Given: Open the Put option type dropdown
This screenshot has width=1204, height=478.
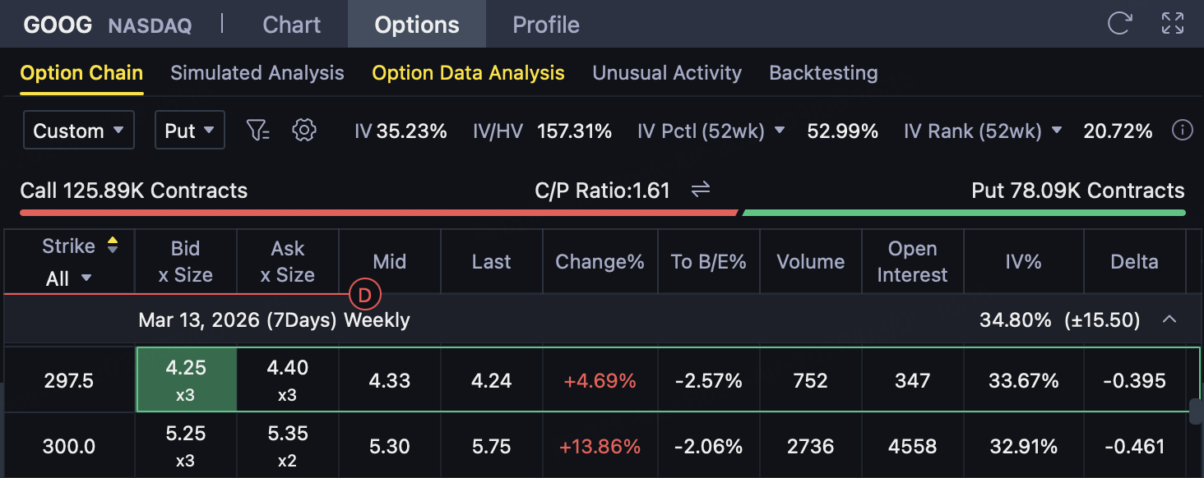Looking at the screenshot, I should tap(189, 131).
